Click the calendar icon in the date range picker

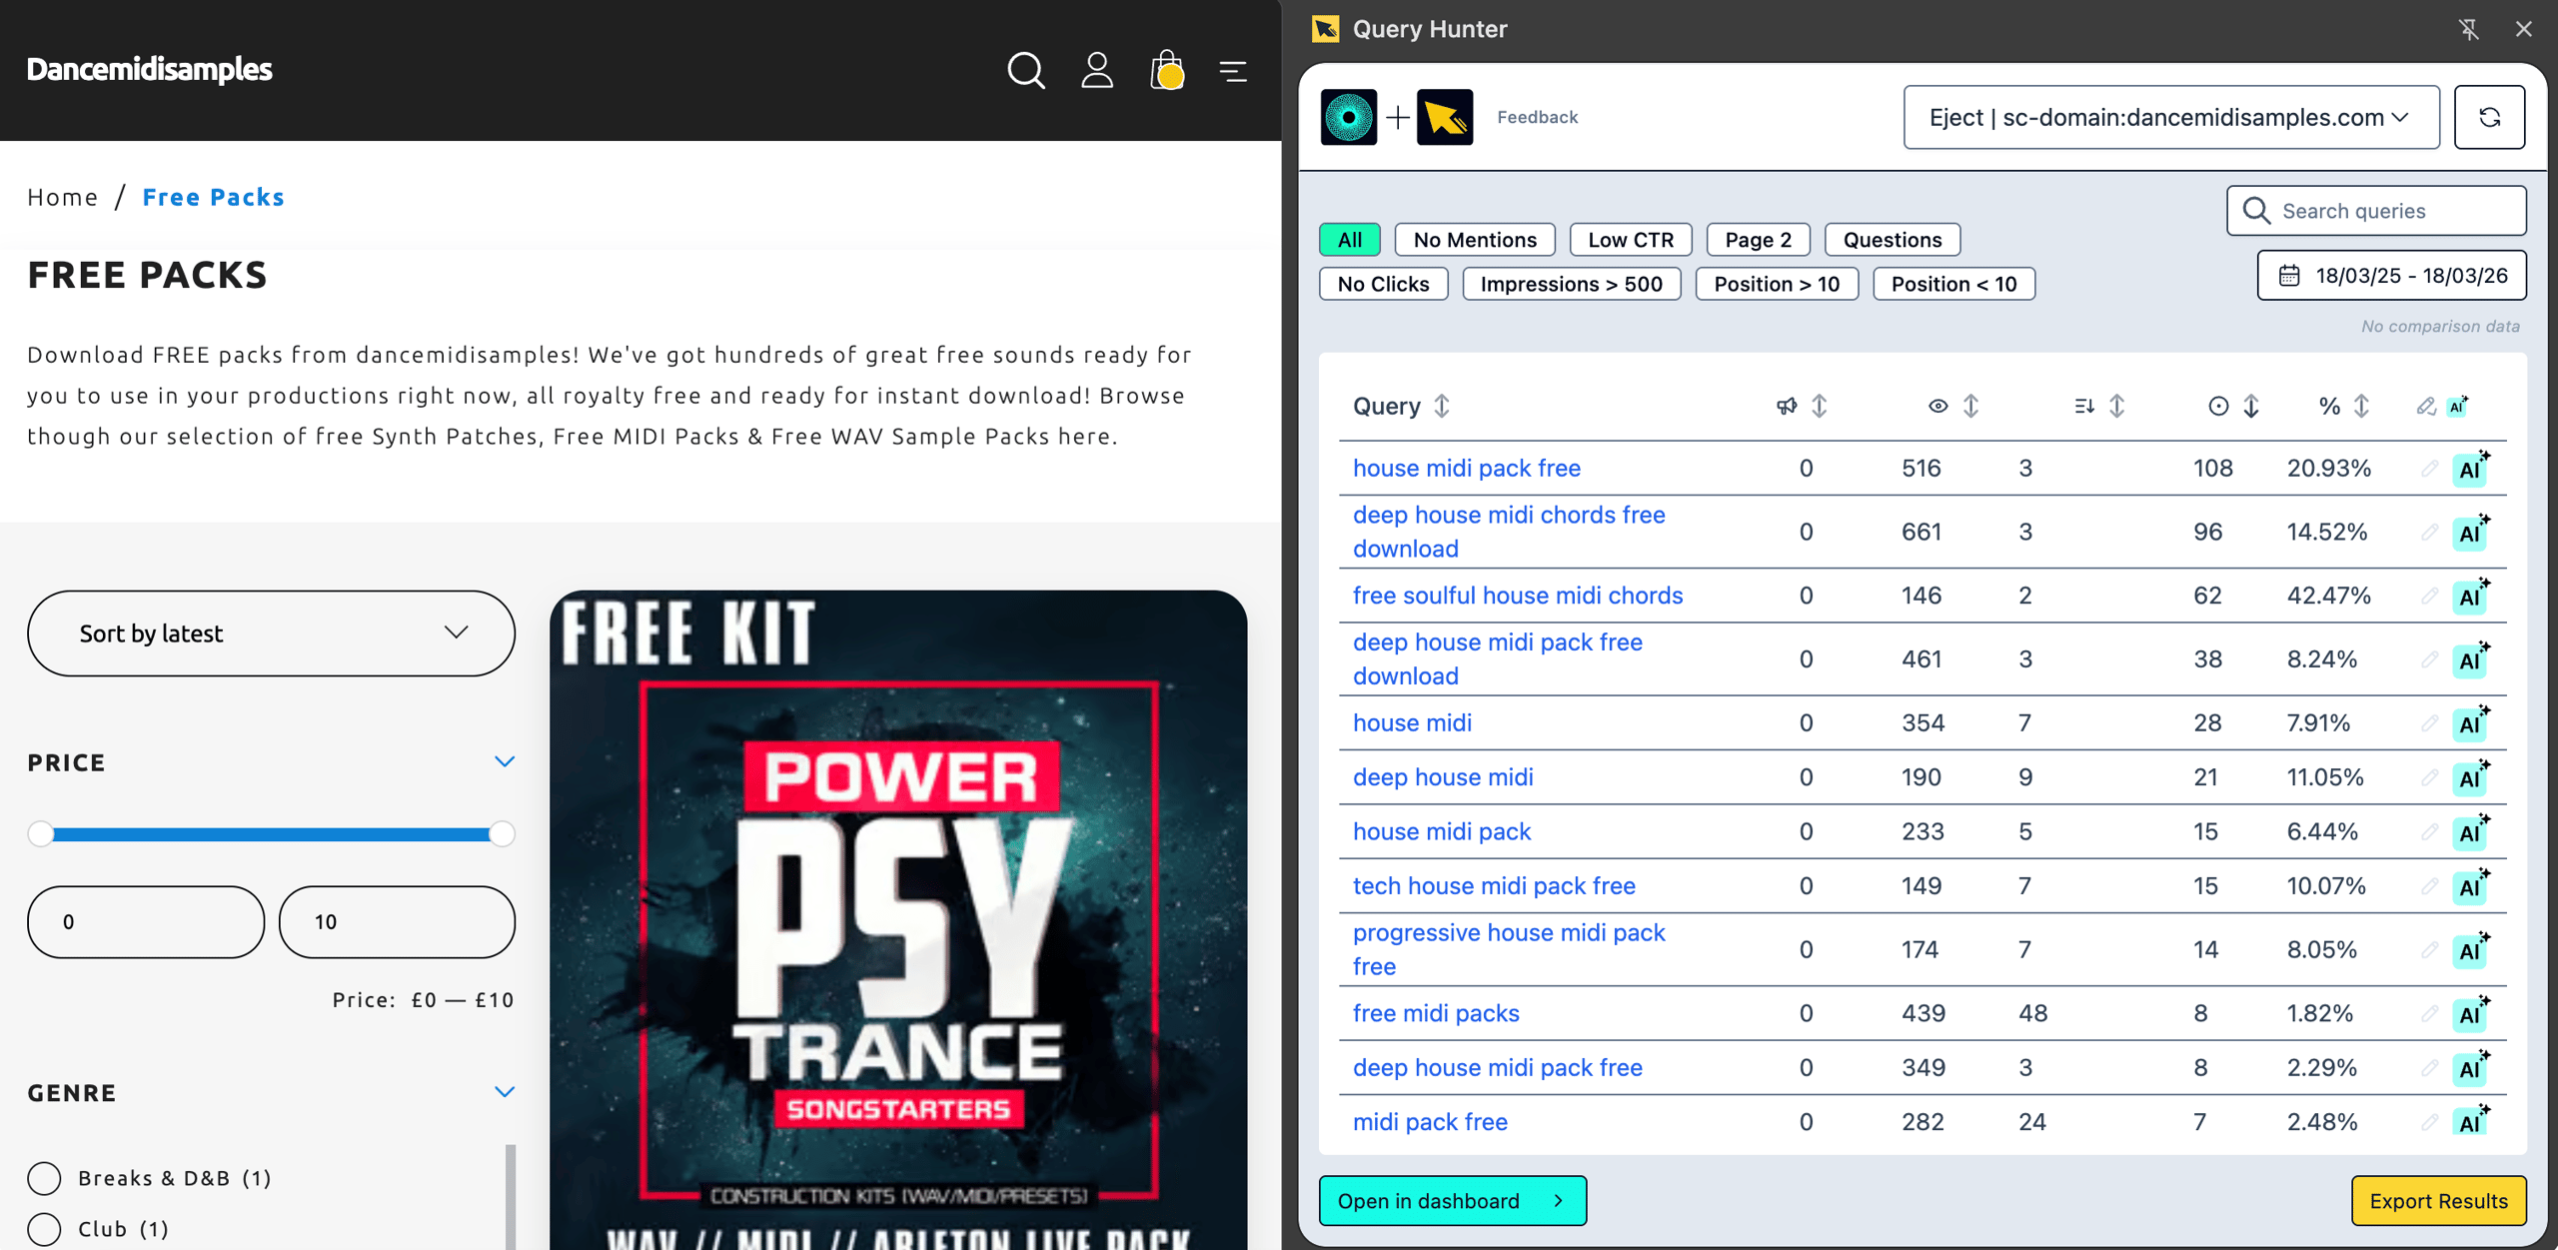point(2290,276)
